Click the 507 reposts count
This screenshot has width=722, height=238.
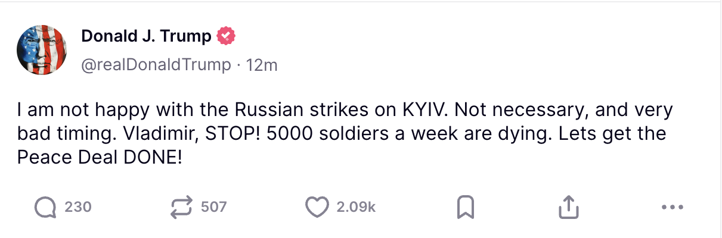click(x=214, y=207)
